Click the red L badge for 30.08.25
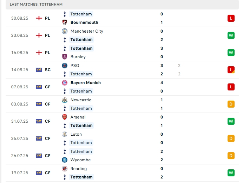This screenshot has width=243, height=183. 231,18
